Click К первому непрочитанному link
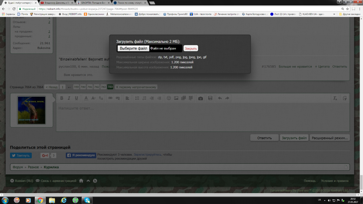This screenshot has height=204, width=363. (x=136, y=87)
